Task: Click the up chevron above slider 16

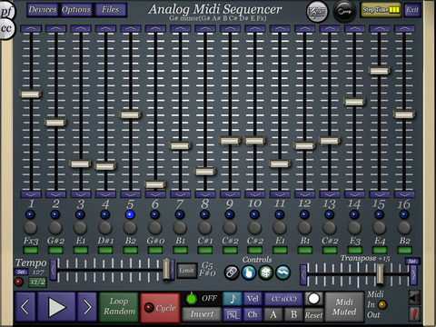Action: (404, 28)
